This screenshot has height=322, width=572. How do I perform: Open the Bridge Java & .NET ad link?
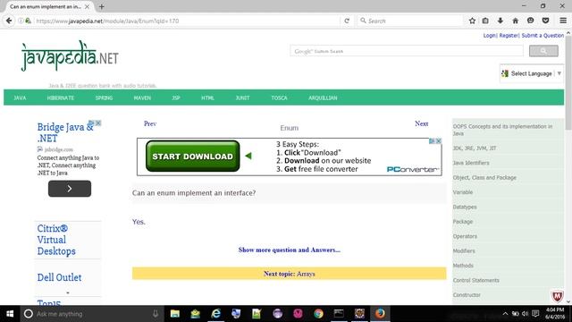pos(65,132)
